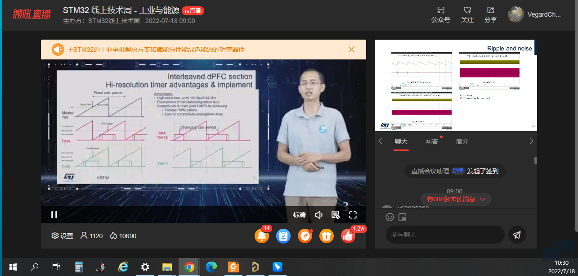The image size is (578, 276).
Task: Open the emoji smiley picker
Action: pos(390,217)
